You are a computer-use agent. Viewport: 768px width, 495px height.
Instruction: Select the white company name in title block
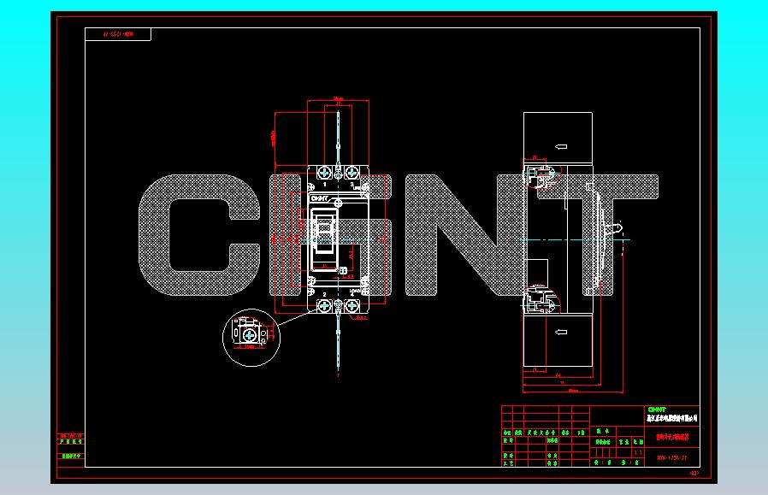click(671, 418)
